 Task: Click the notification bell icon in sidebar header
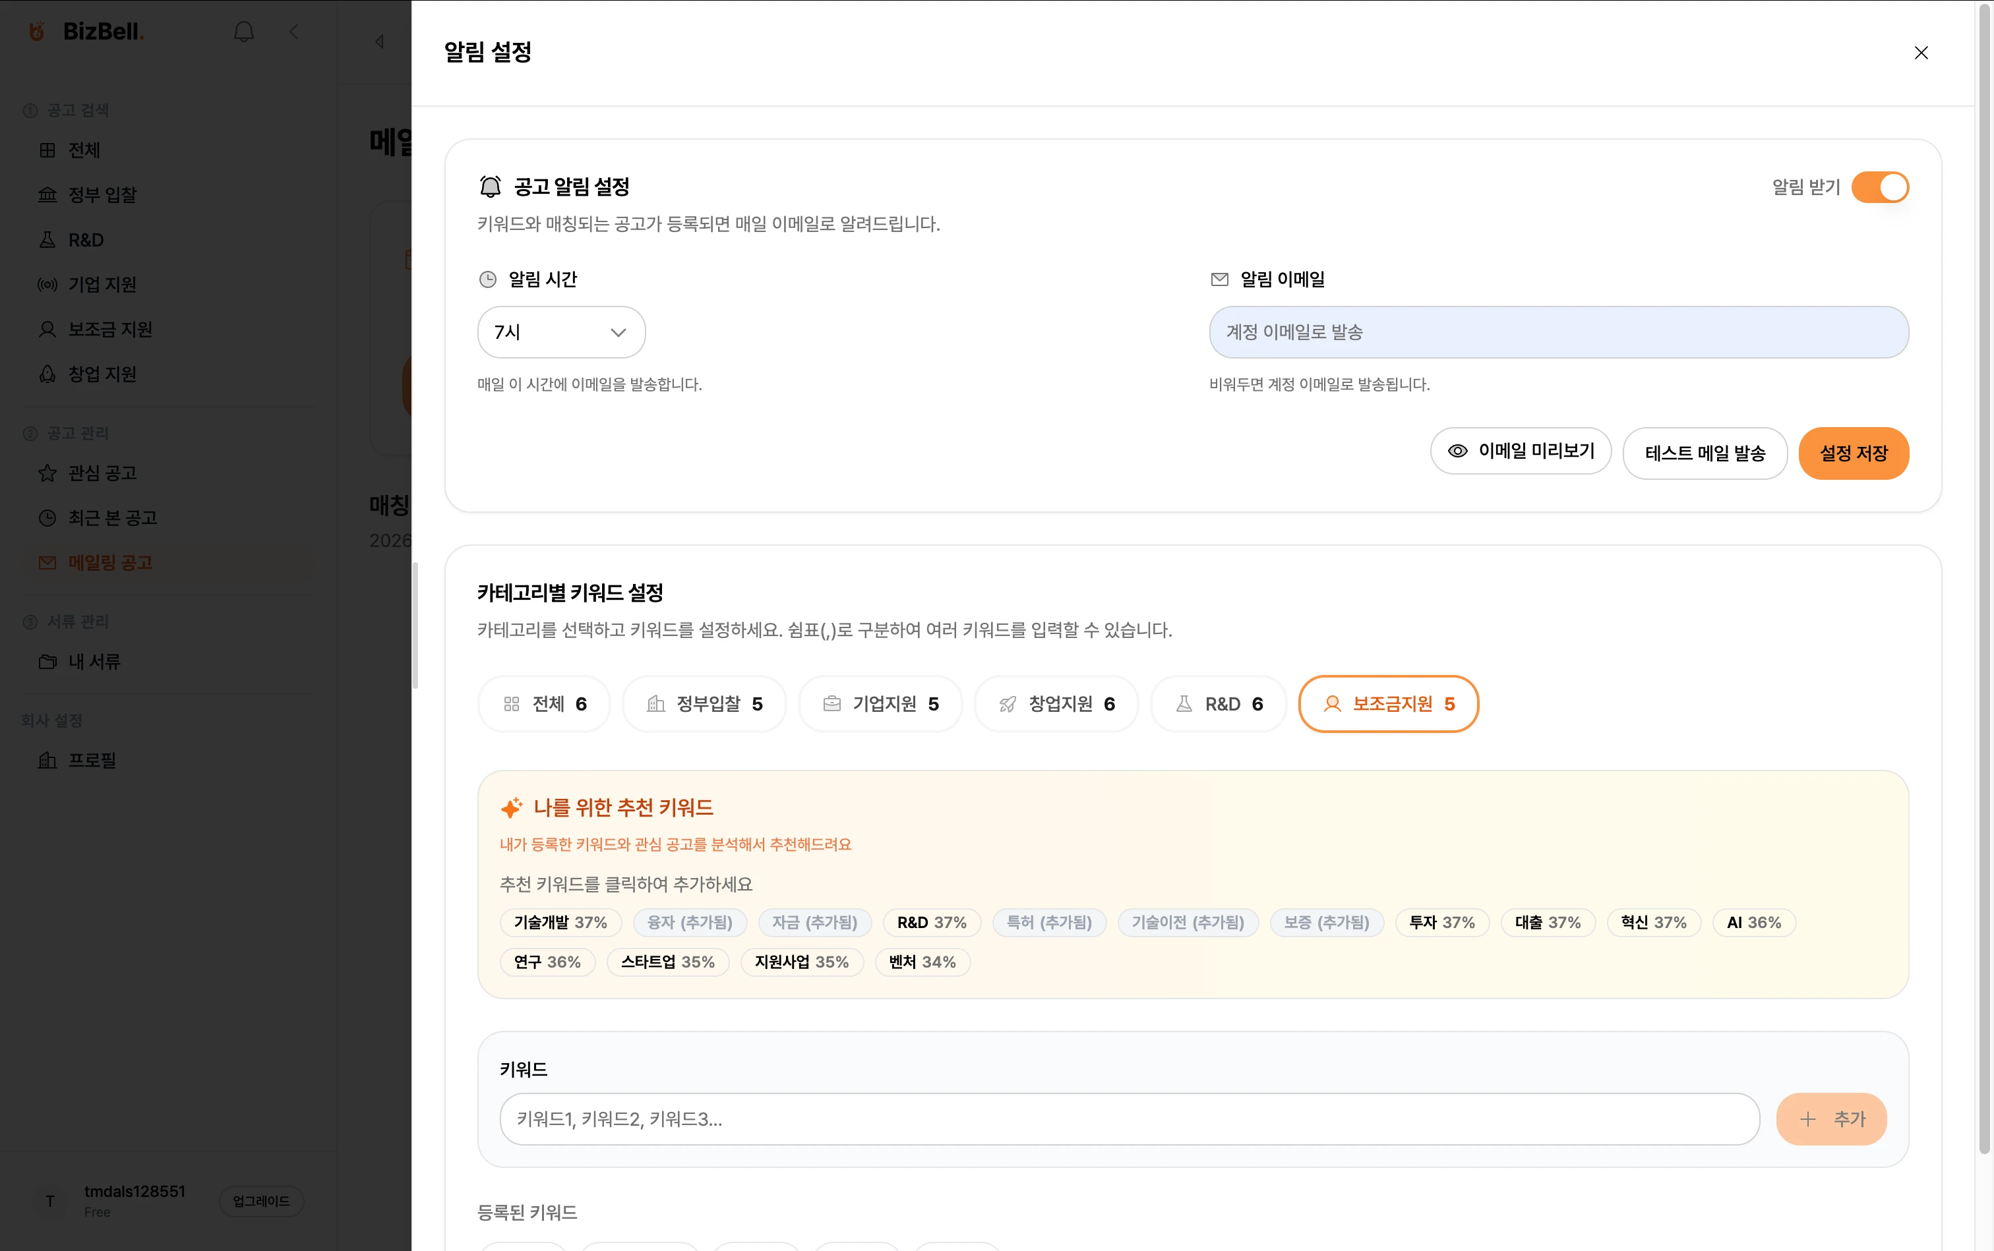click(243, 32)
